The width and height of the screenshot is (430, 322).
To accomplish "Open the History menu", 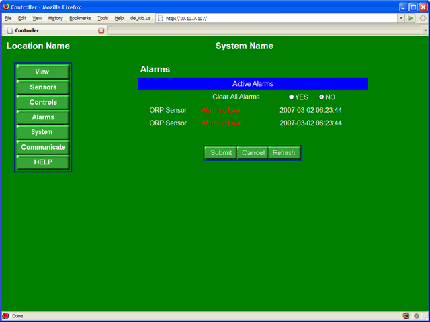I will pos(56,18).
